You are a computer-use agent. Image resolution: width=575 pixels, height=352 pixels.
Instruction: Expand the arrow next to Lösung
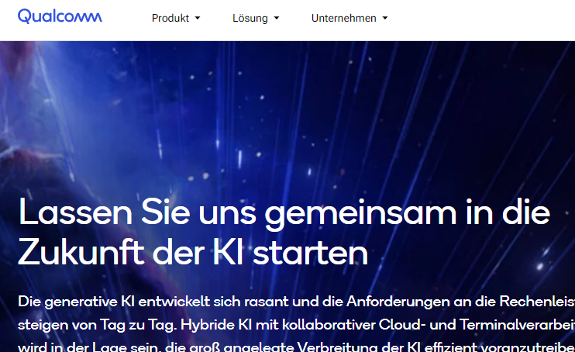[x=277, y=19]
